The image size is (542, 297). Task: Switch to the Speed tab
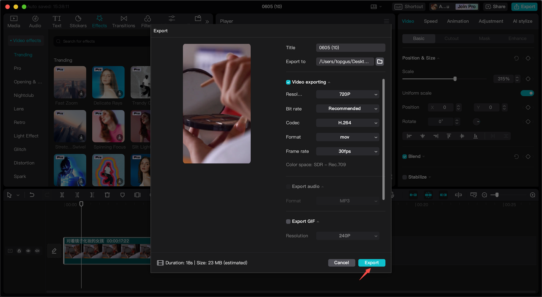coord(431,21)
